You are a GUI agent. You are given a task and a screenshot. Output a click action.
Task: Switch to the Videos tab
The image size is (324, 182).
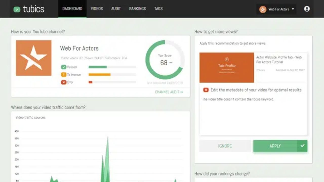[x=97, y=9]
